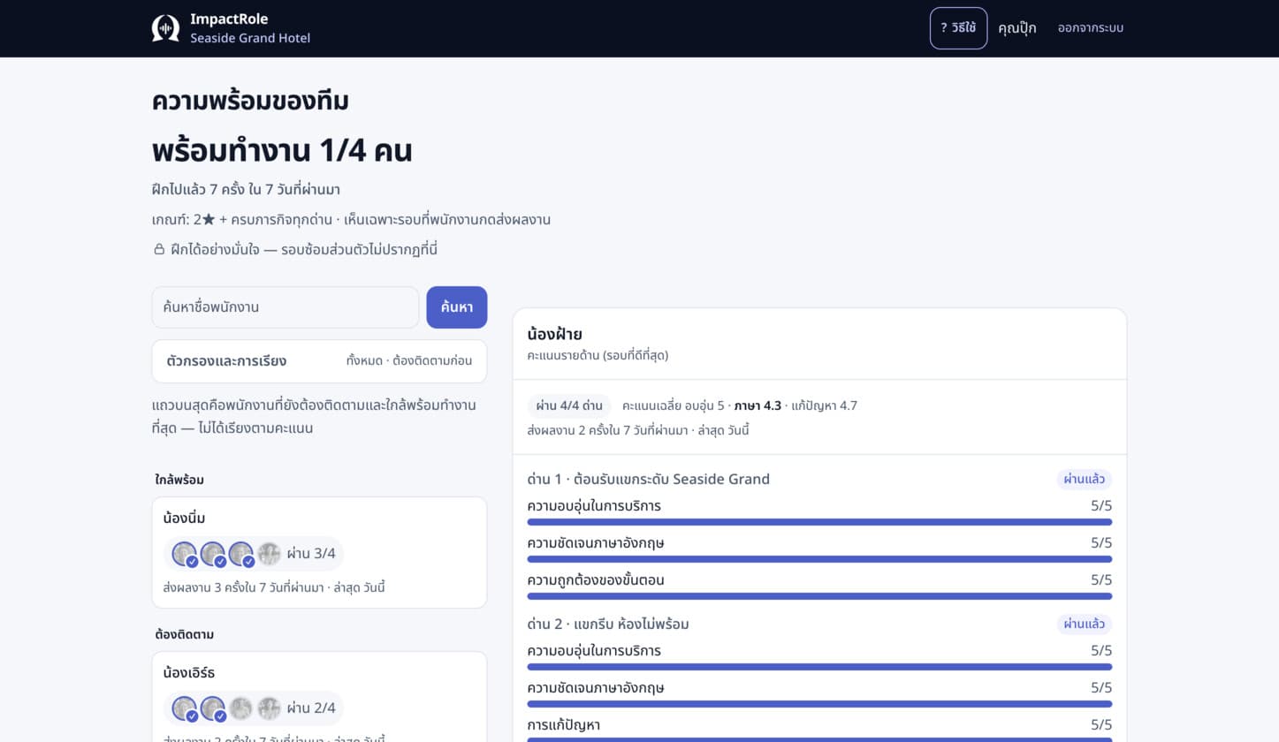The height and width of the screenshot is (742, 1279).
Task: Open the คุณปุ๊ก user profile
Action: click(x=1016, y=28)
